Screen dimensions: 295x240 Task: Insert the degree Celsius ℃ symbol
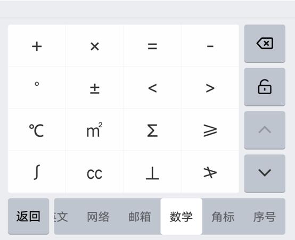[x=37, y=130]
